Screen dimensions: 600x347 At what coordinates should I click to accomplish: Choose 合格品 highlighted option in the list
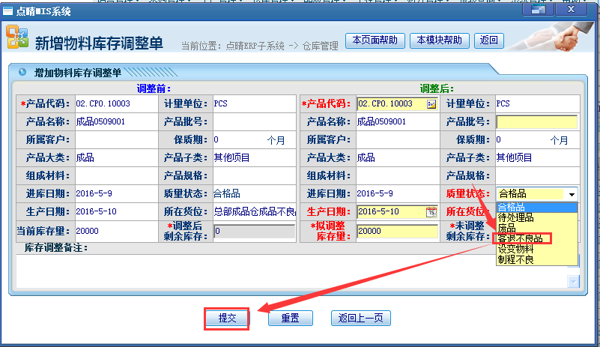[513, 207]
